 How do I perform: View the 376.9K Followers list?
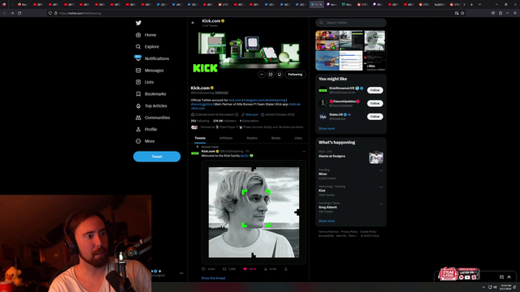[x=224, y=121]
